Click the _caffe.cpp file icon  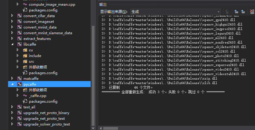tap(25, 96)
